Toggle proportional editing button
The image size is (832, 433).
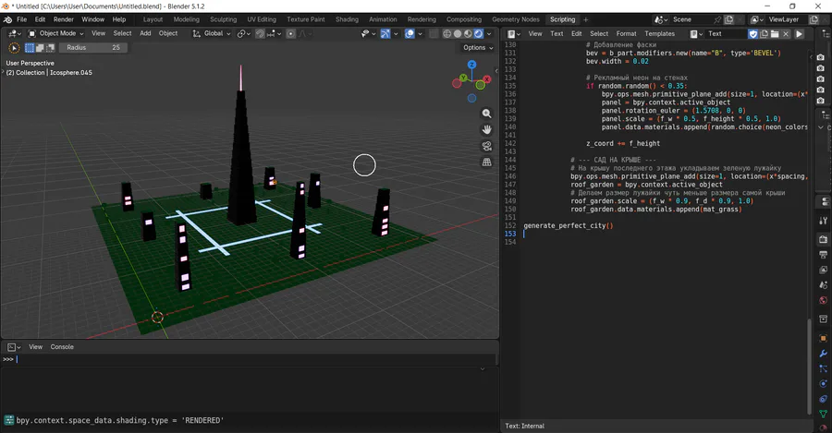pos(291,33)
